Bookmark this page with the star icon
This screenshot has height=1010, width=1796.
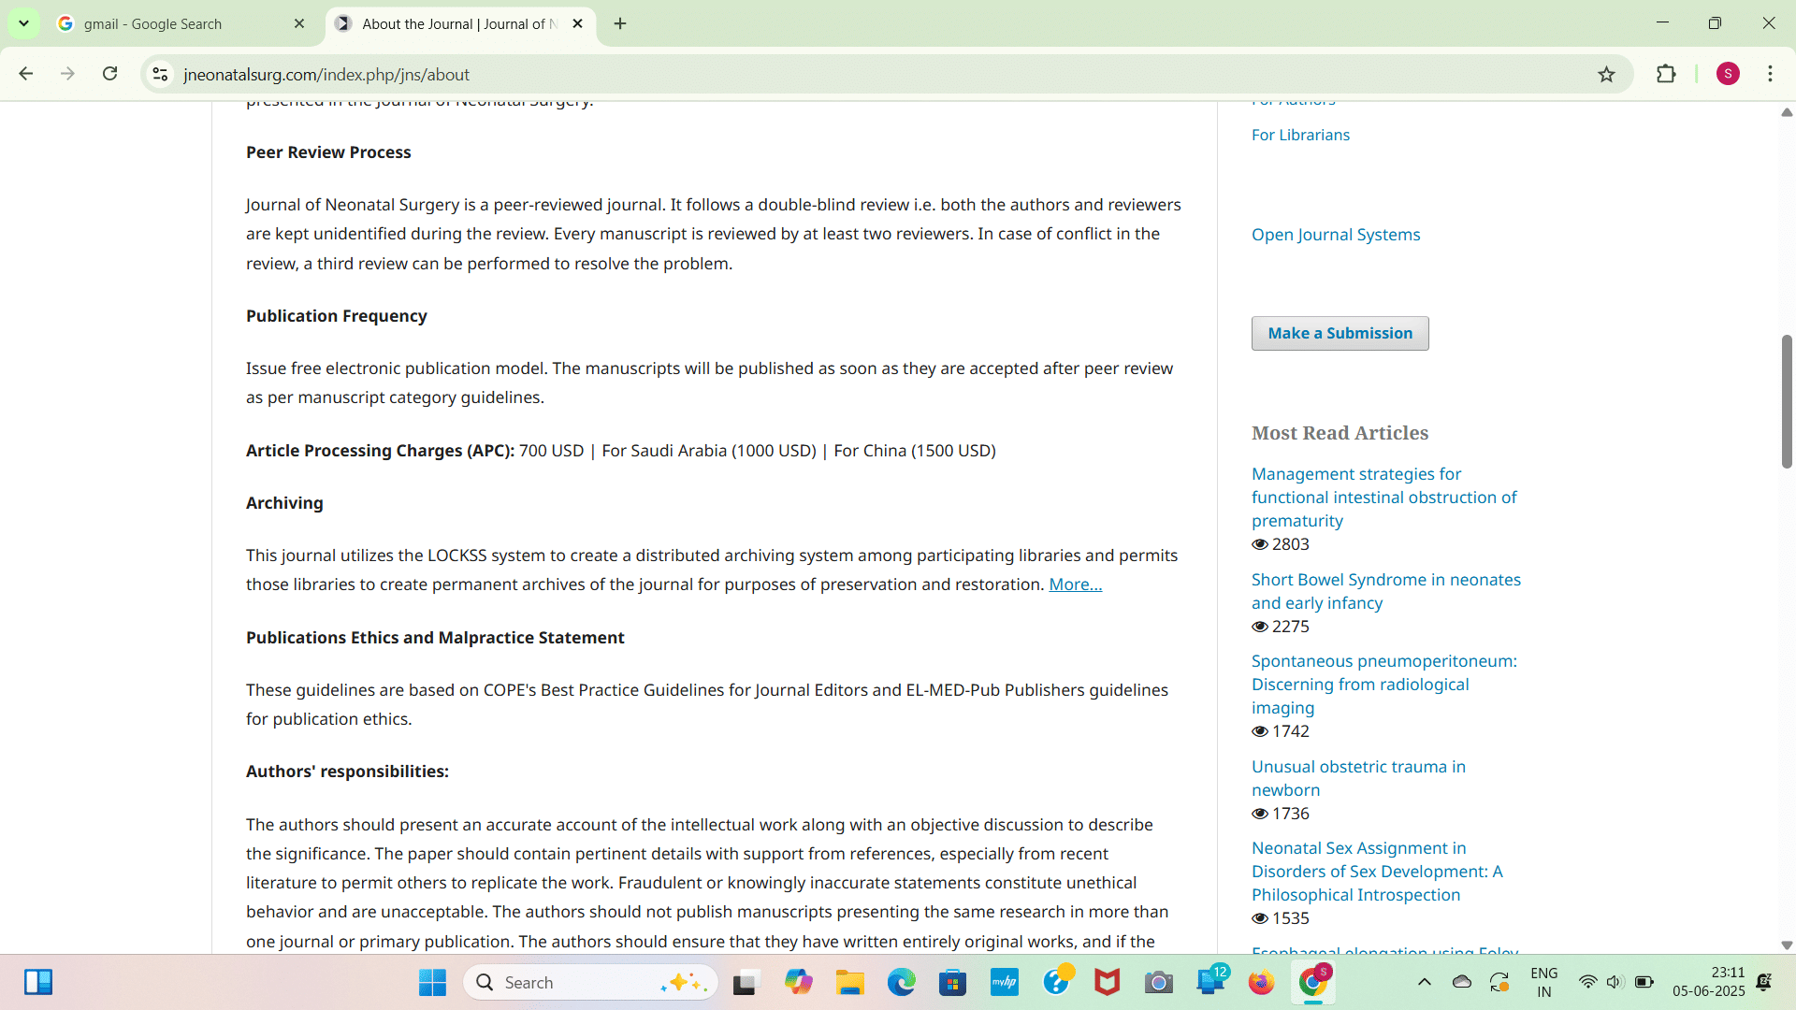click(1606, 75)
